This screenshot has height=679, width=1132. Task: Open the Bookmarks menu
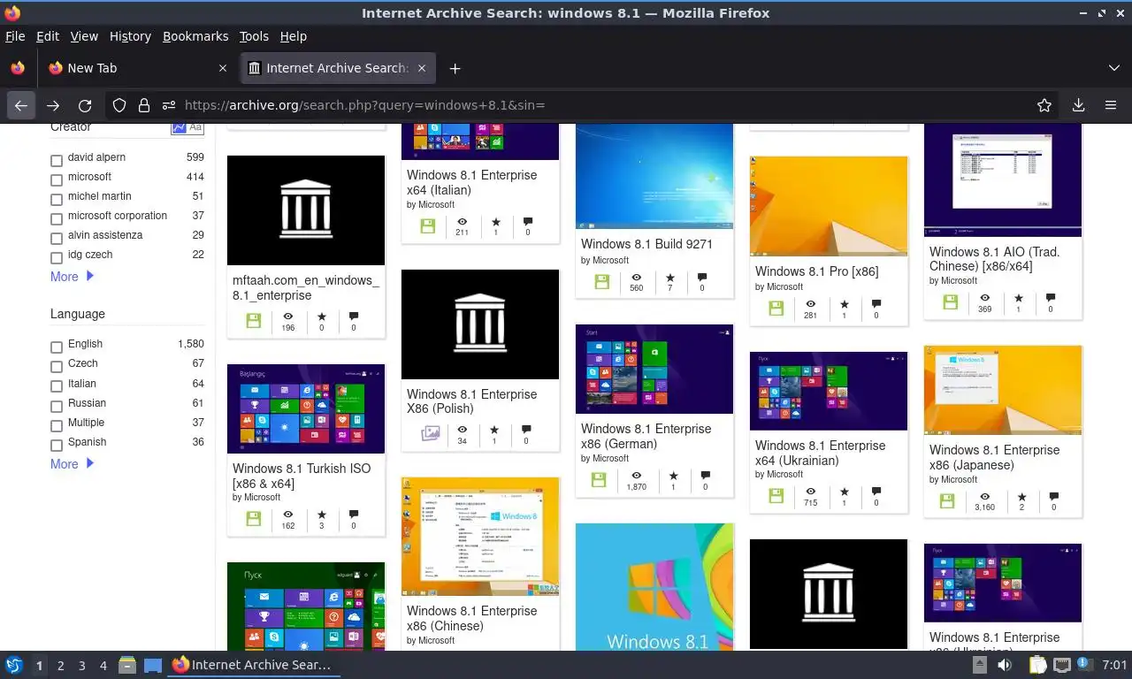[195, 36]
